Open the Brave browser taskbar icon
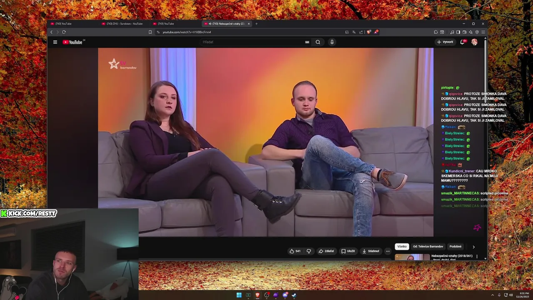 [x=257, y=295]
